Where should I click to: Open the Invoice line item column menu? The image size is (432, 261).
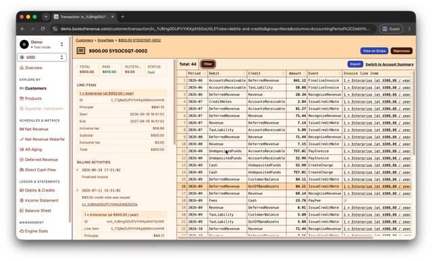pos(410,74)
